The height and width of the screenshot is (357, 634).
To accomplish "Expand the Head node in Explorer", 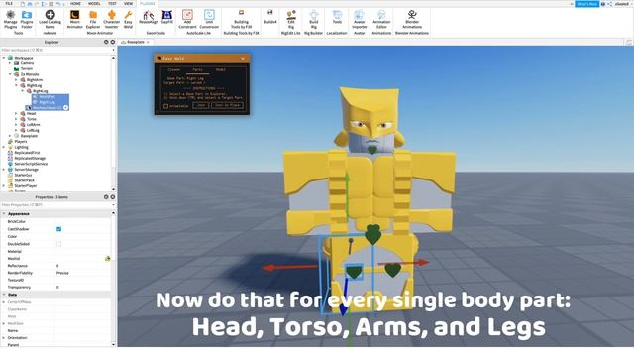I will [16, 113].
